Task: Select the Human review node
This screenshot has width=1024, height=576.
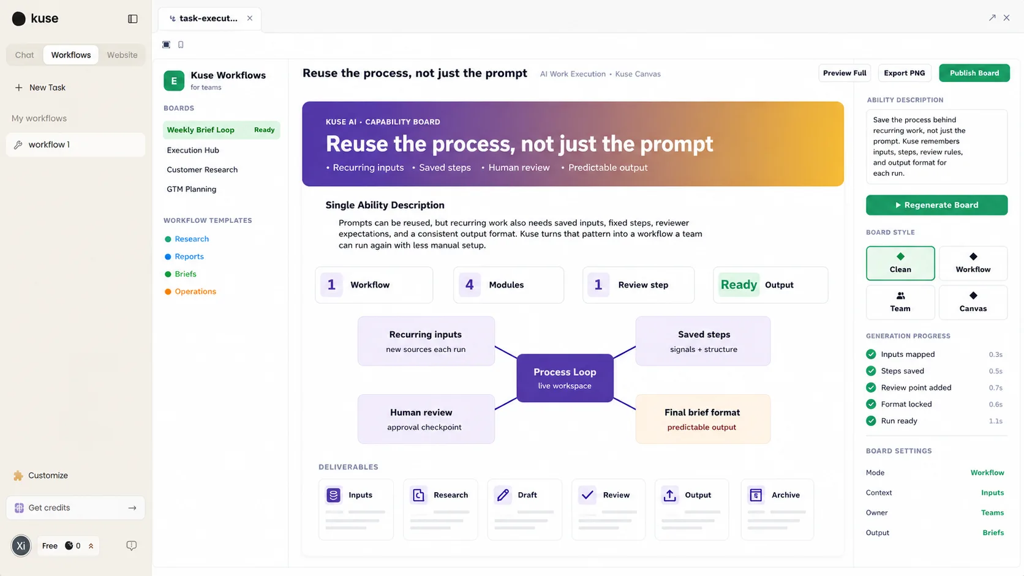Action: 426,419
